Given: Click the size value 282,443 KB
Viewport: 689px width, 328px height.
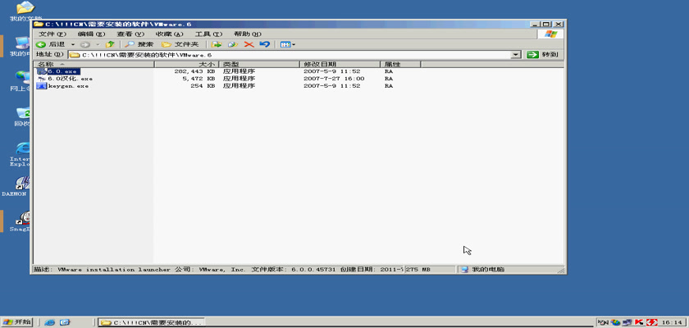Looking at the screenshot, I should click(194, 71).
